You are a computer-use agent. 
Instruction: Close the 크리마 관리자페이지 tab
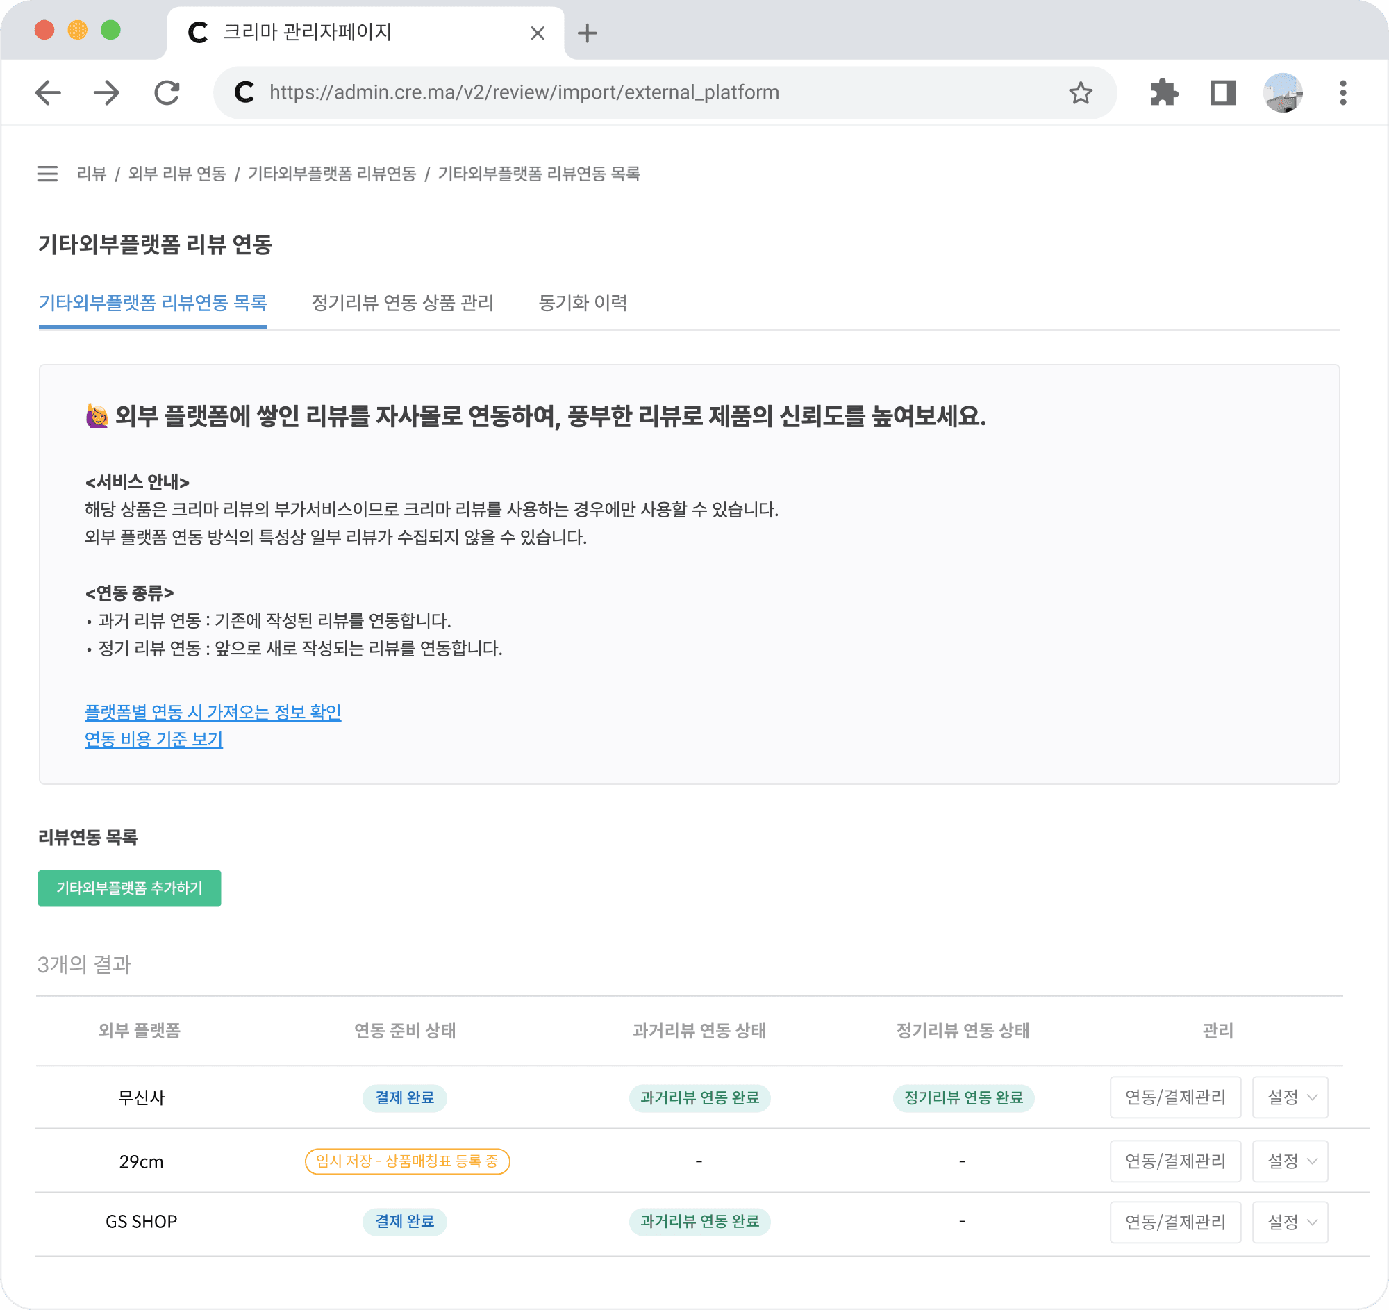pos(538,33)
